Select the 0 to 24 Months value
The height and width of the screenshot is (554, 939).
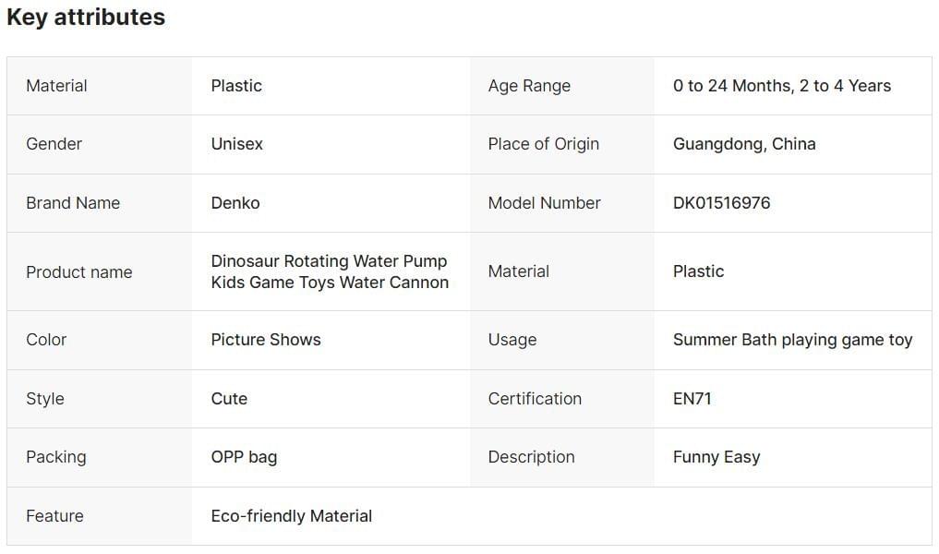point(781,86)
